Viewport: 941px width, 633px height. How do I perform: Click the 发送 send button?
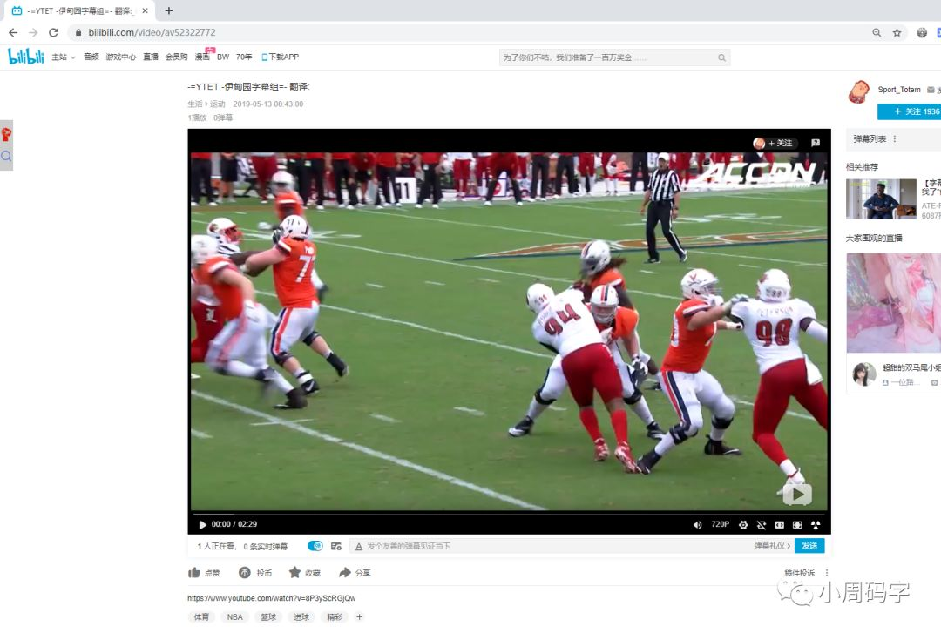(809, 545)
